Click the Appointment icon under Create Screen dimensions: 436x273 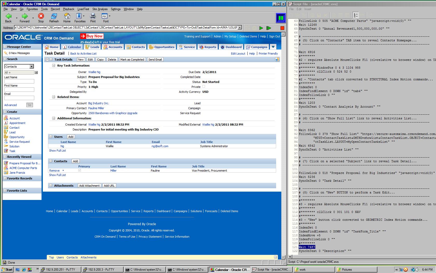[x=6, y=123]
